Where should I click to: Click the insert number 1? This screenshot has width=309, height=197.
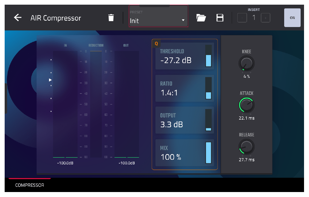click(254, 18)
